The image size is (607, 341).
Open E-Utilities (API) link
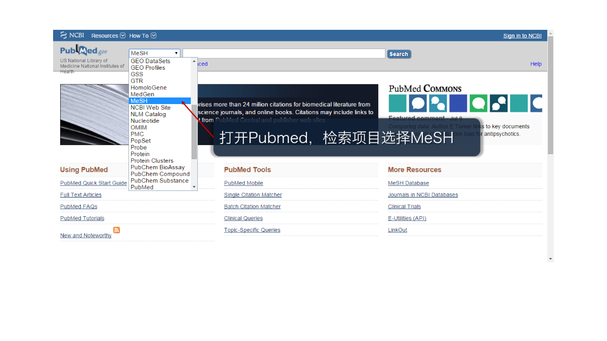[407, 219]
